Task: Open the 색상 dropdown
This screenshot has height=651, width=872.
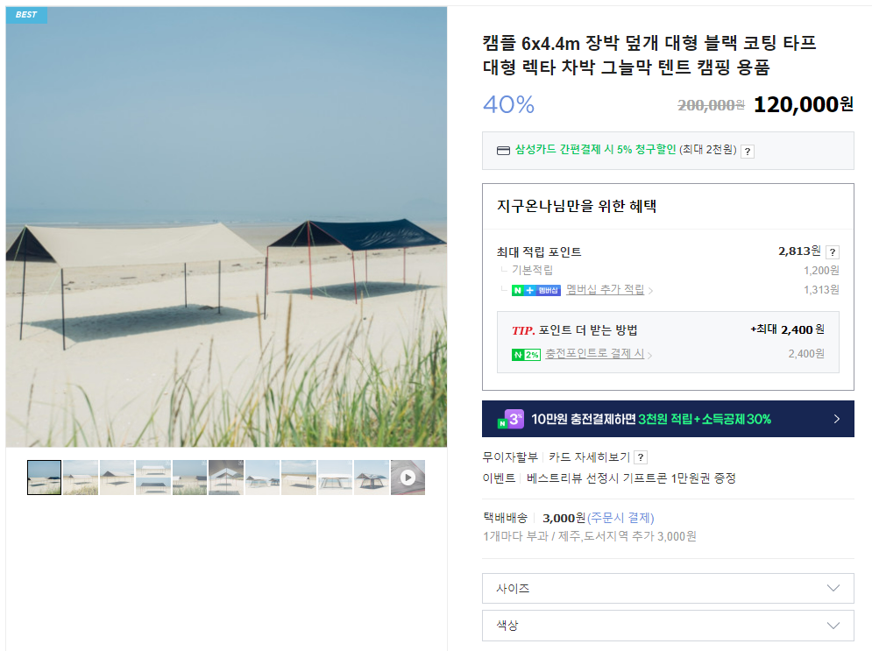Action: (668, 626)
